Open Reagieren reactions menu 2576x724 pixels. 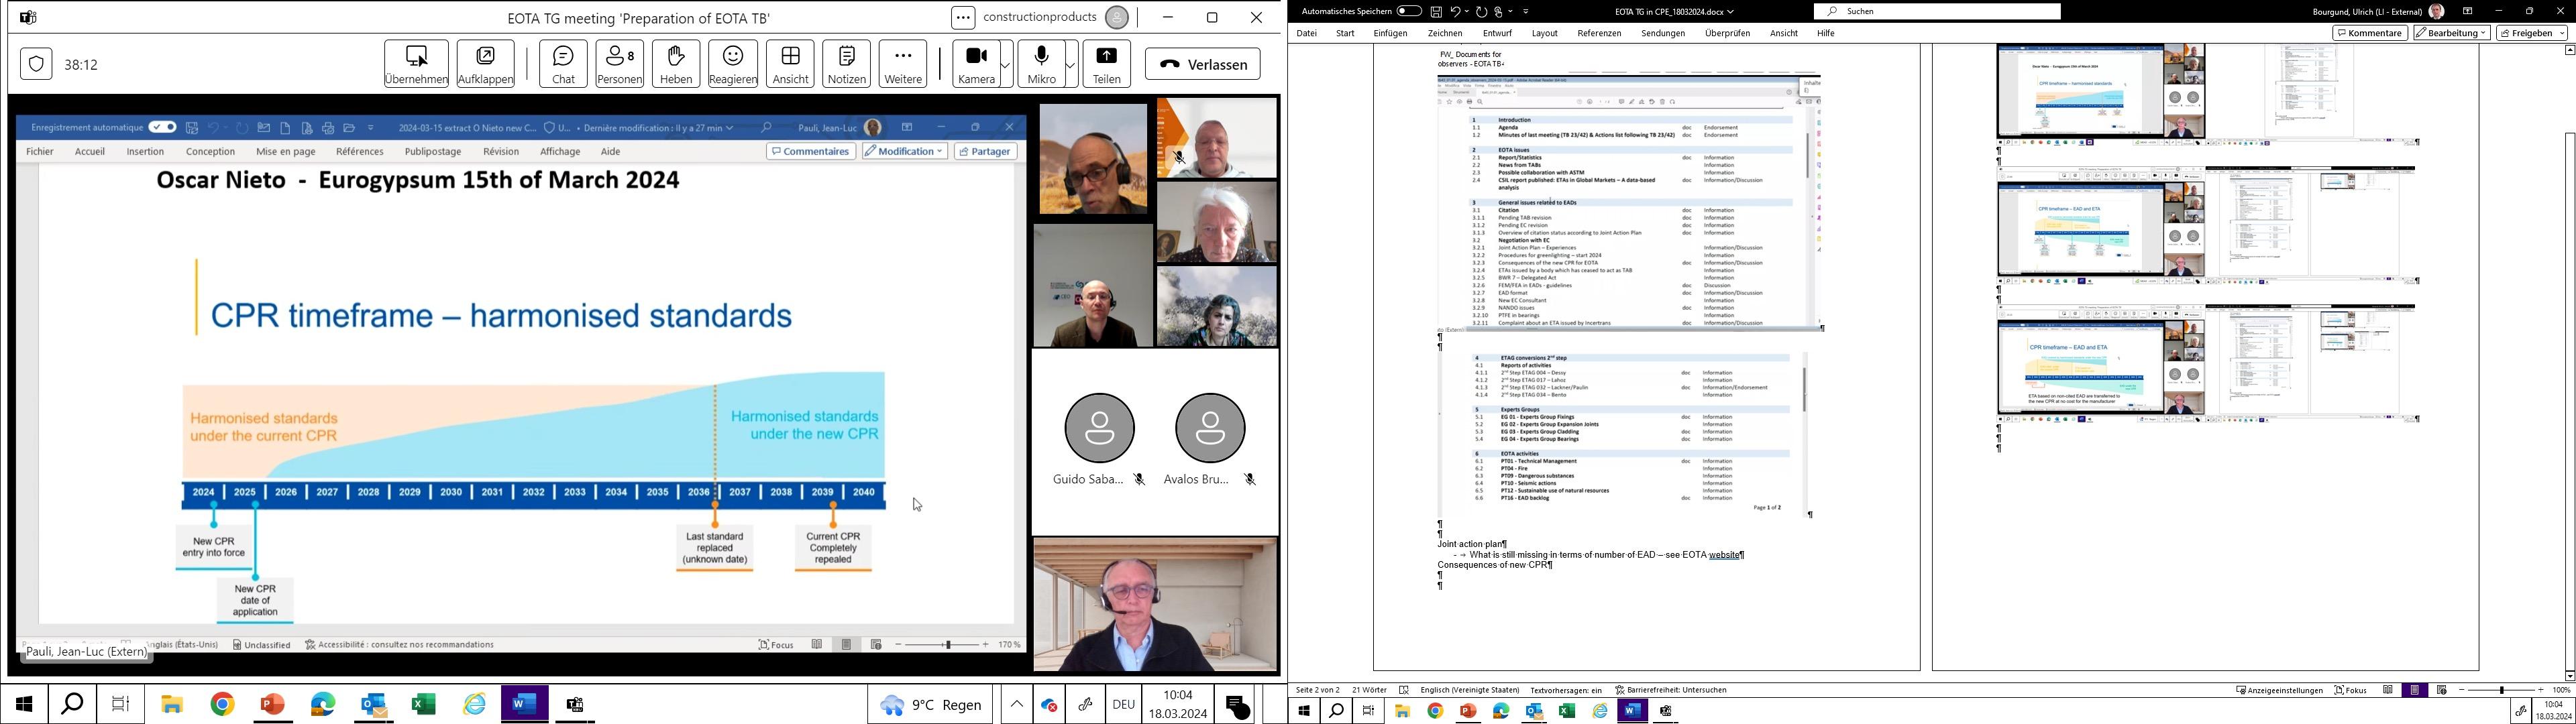tap(733, 64)
